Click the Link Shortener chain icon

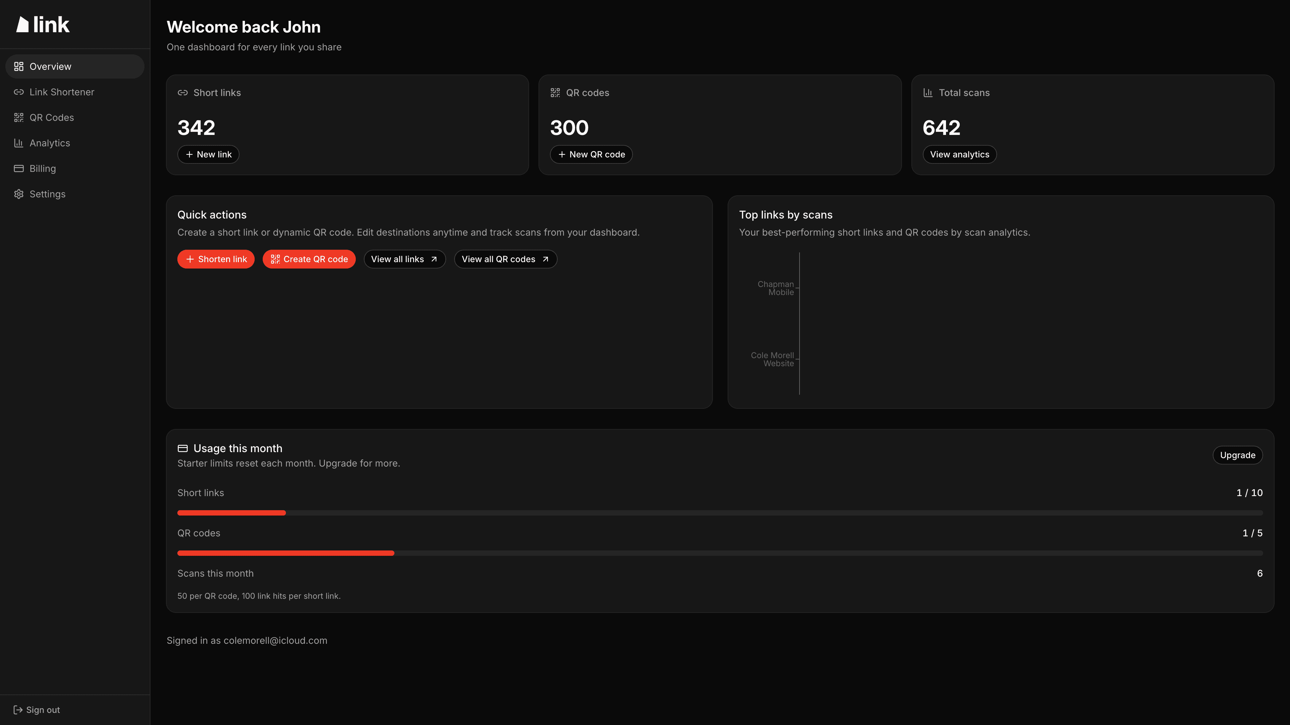tap(18, 92)
